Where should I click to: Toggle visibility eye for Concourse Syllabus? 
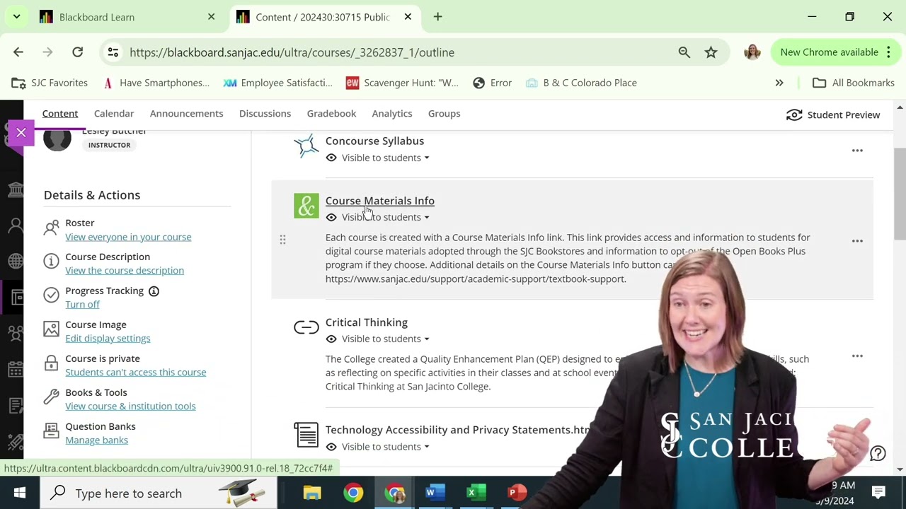(x=331, y=158)
